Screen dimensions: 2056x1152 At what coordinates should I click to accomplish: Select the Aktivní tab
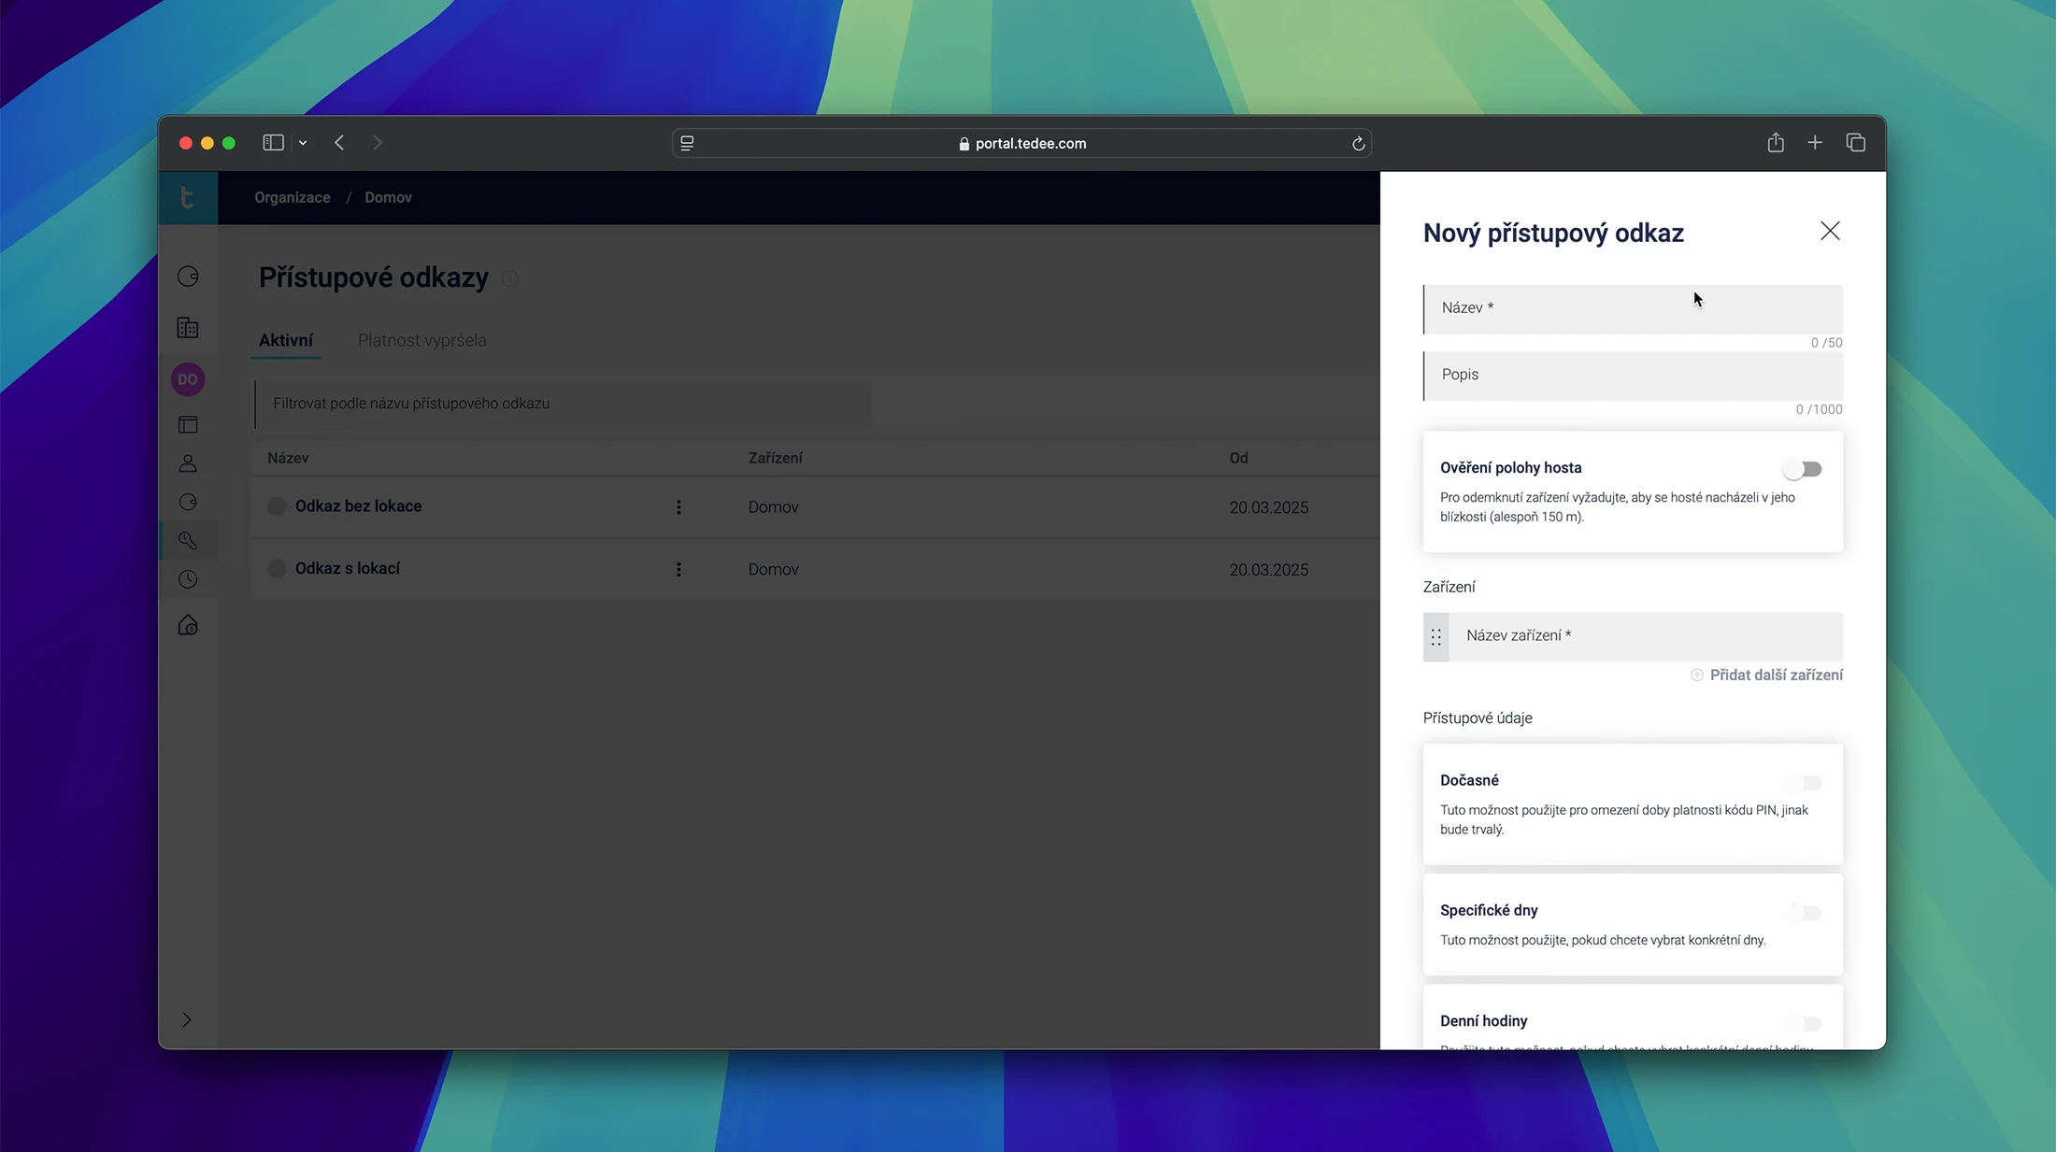tap(286, 340)
